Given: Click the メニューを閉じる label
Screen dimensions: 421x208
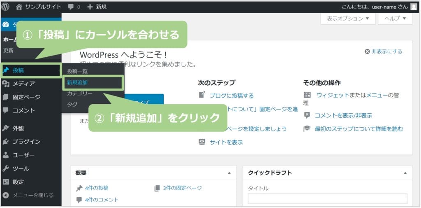Looking at the screenshot, I should coord(33,195).
